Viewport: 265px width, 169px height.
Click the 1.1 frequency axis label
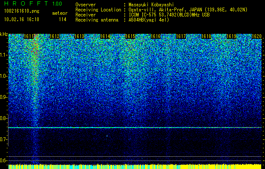3,55
